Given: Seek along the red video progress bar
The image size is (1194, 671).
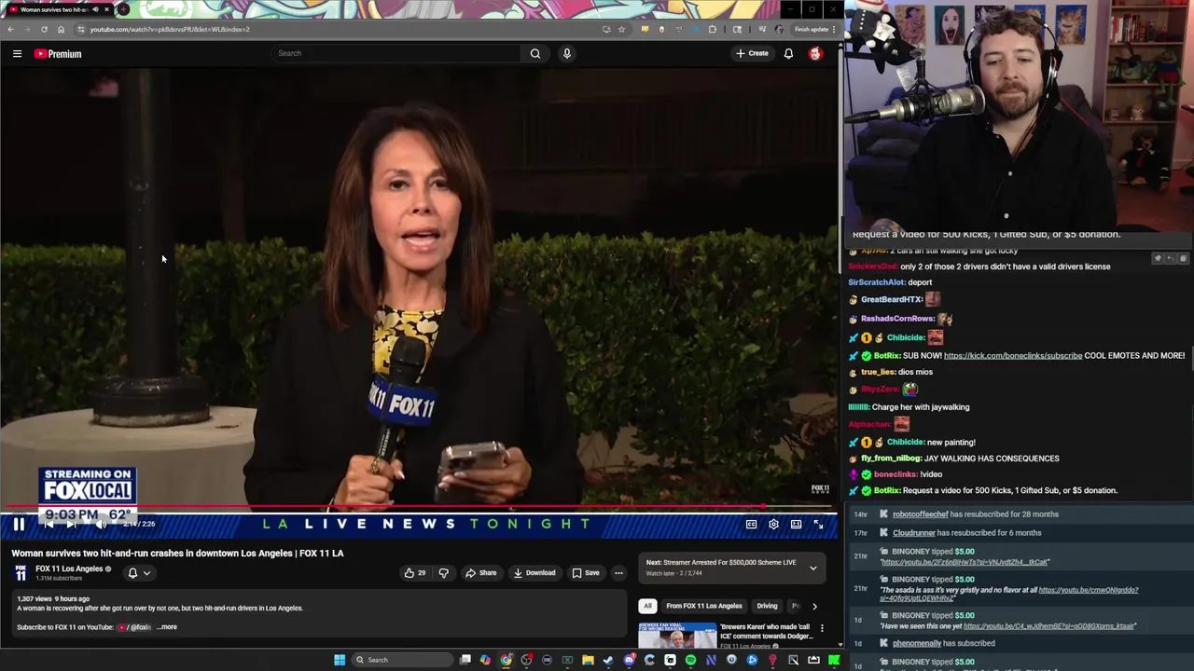Looking at the screenshot, I should [x=418, y=508].
